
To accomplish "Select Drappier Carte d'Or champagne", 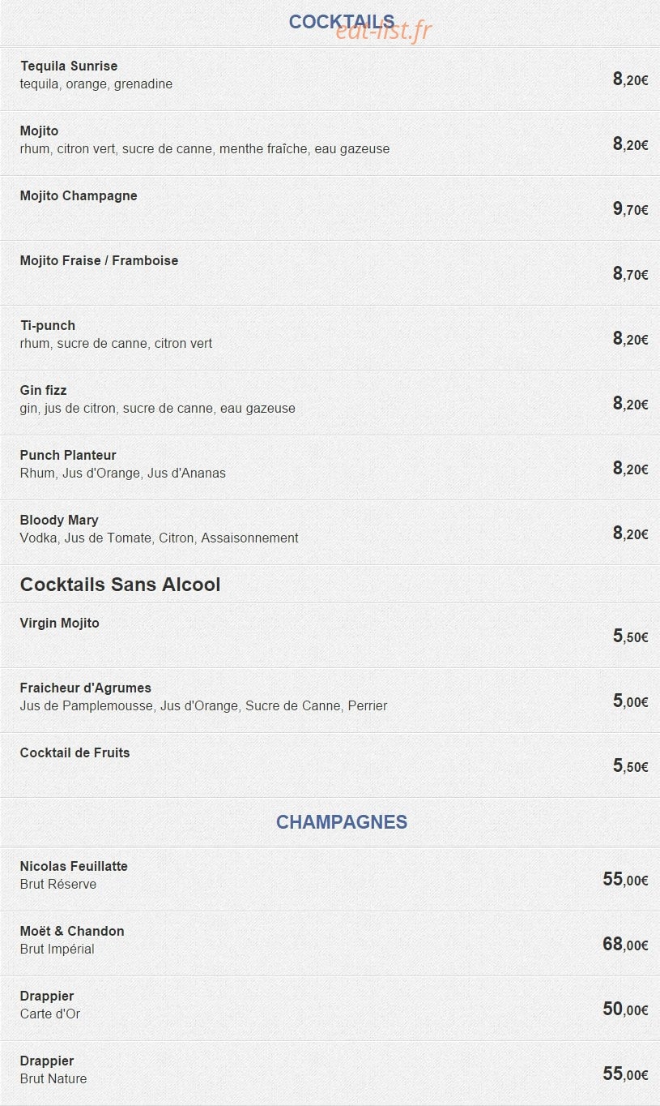I will point(330,1009).
